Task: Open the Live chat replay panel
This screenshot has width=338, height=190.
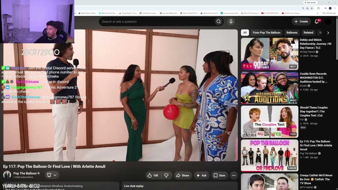Action: (180, 186)
